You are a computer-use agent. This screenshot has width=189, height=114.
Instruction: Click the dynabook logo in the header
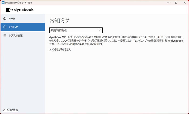(20, 10)
